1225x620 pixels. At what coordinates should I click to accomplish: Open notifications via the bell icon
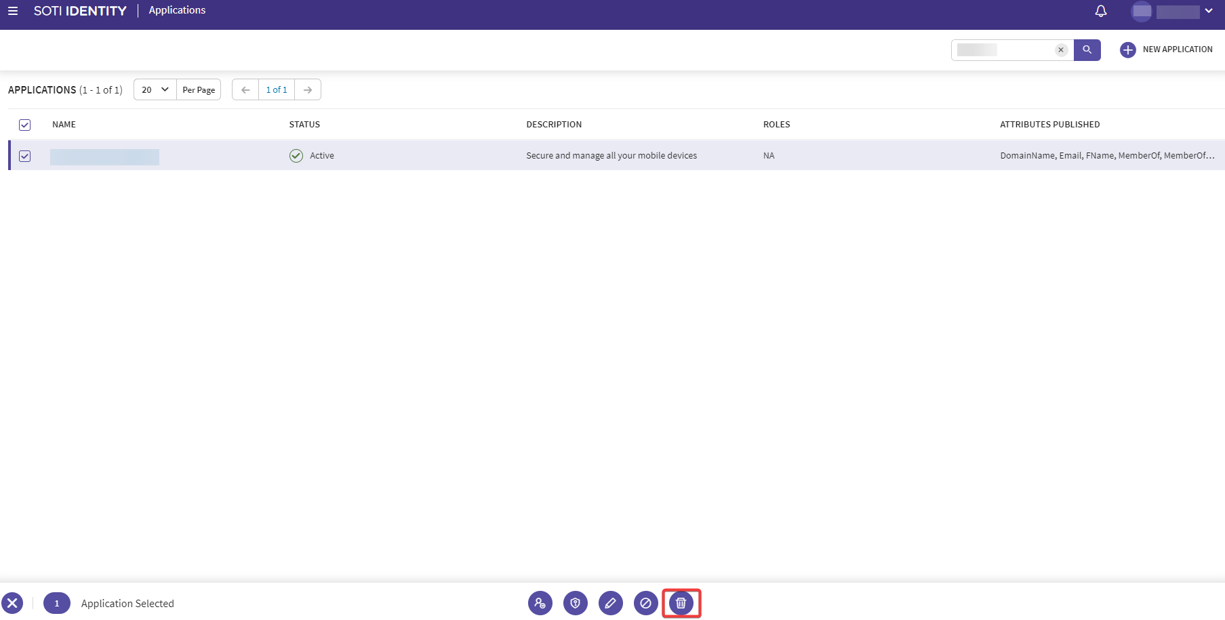(1100, 11)
